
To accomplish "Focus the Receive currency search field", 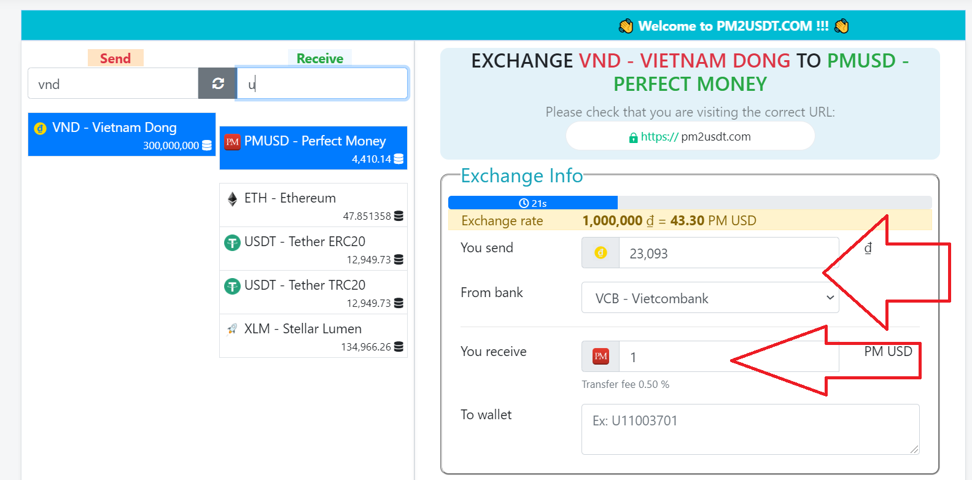I will 322,83.
